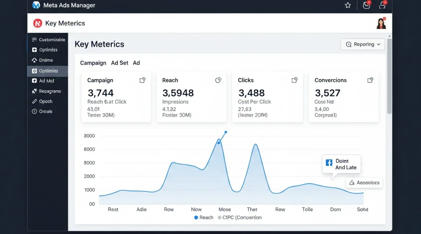This screenshot has height=234, width=421.
Task: Switch to the Ad Set tab
Action: pyautogui.click(x=119, y=63)
